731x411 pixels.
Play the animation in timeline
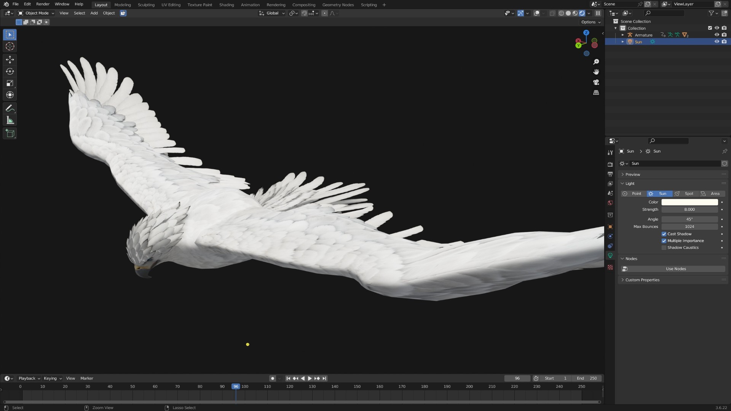pyautogui.click(x=310, y=379)
